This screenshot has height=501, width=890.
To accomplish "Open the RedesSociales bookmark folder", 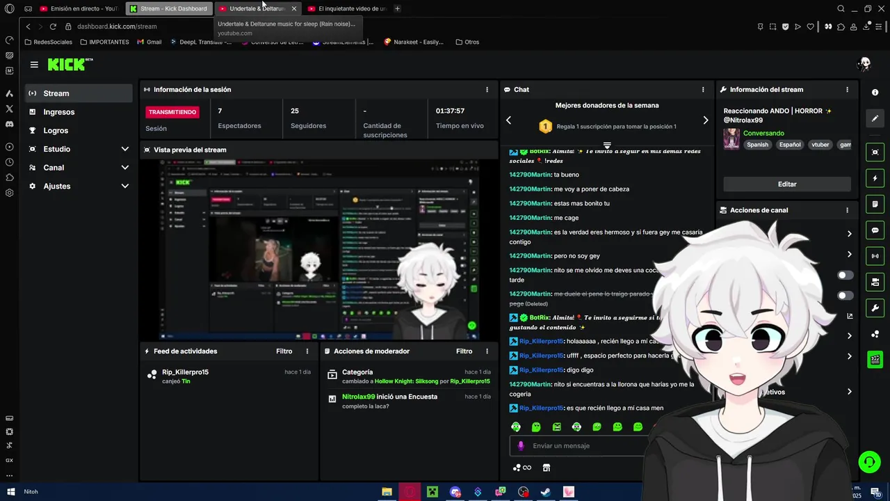I will (48, 42).
